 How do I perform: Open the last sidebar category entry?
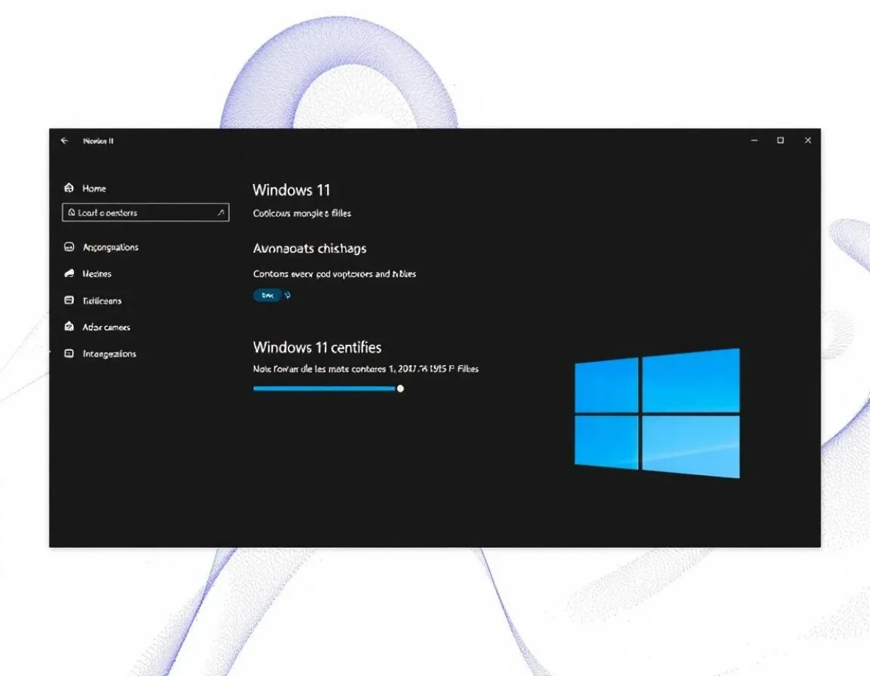click(100, 354)
